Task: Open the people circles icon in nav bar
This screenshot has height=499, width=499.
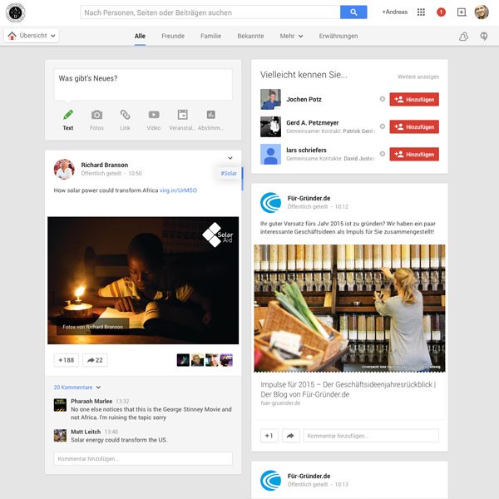Action: [x=463, y=37]
